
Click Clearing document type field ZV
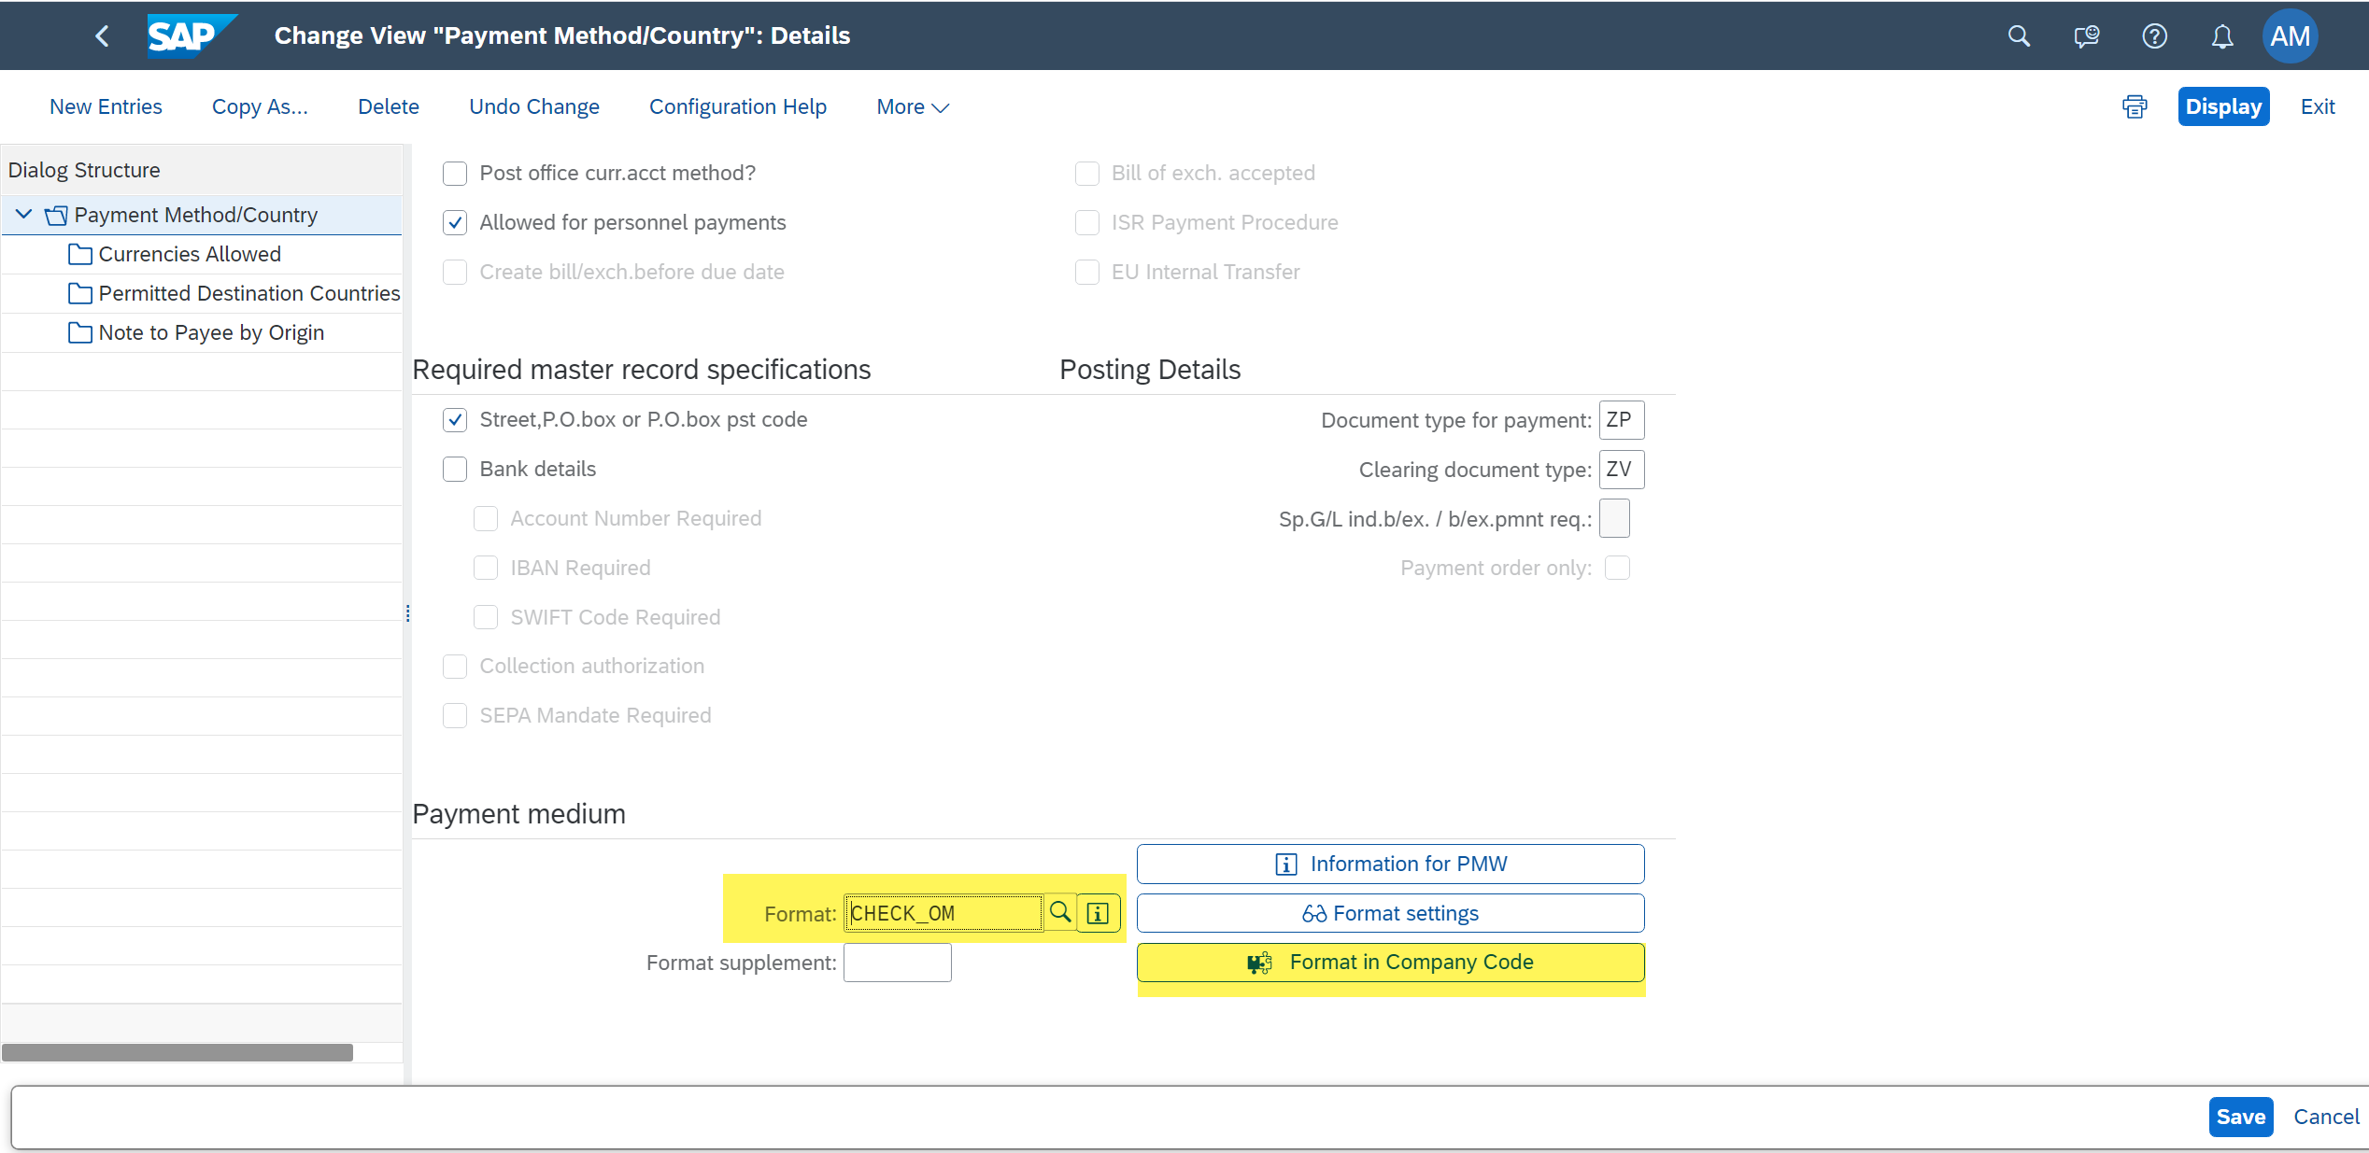[1622, 470]
